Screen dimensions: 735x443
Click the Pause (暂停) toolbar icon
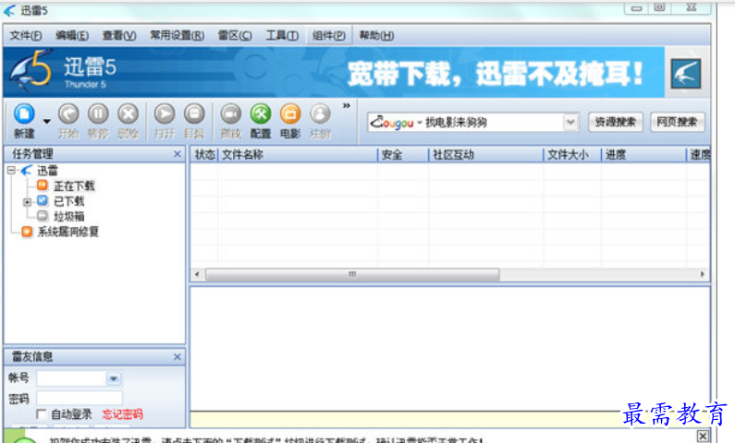(x=98, y=114)
